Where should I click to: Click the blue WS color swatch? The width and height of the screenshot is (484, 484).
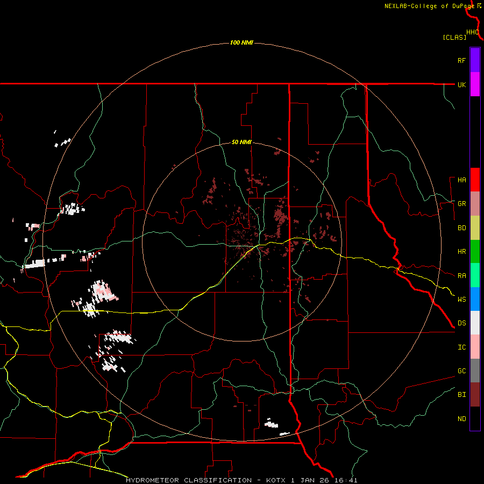475,299
